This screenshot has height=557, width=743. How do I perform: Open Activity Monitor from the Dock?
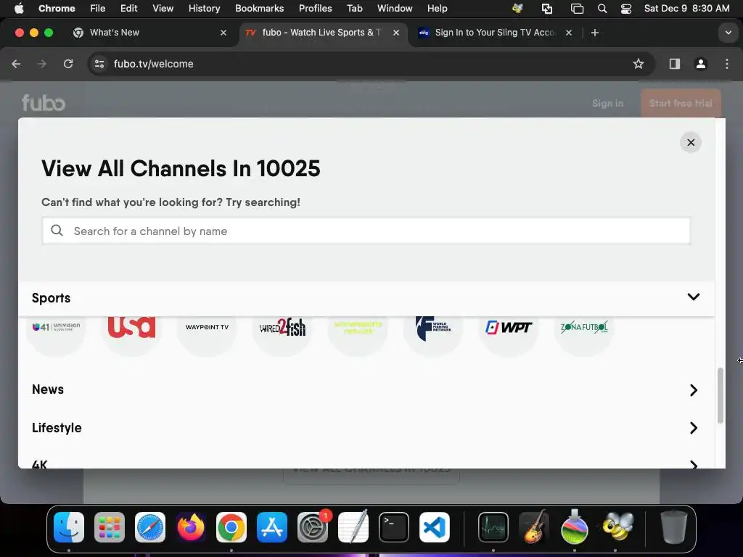(x=493, y=527)
